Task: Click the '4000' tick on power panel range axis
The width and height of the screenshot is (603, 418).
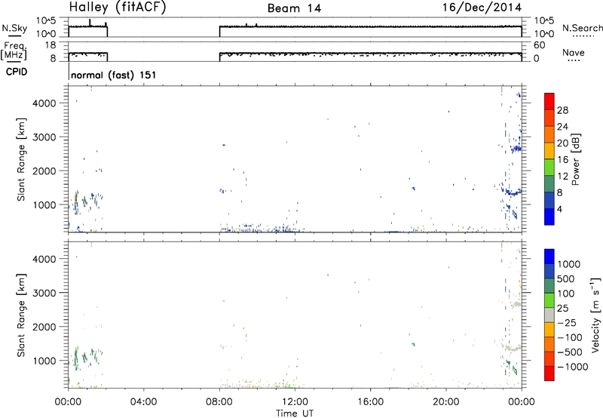Action: pyautogui.click(x=44, y=103)
